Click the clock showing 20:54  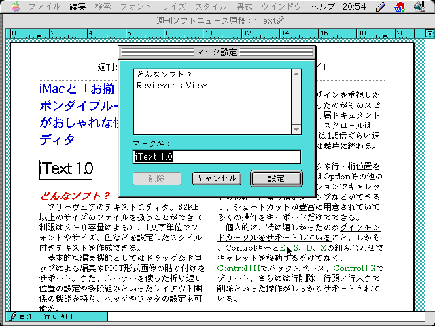pos(354,7)
